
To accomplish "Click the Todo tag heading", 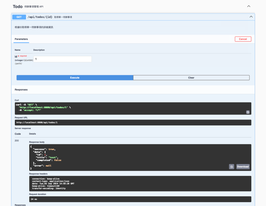I will [x=18, y=6].
